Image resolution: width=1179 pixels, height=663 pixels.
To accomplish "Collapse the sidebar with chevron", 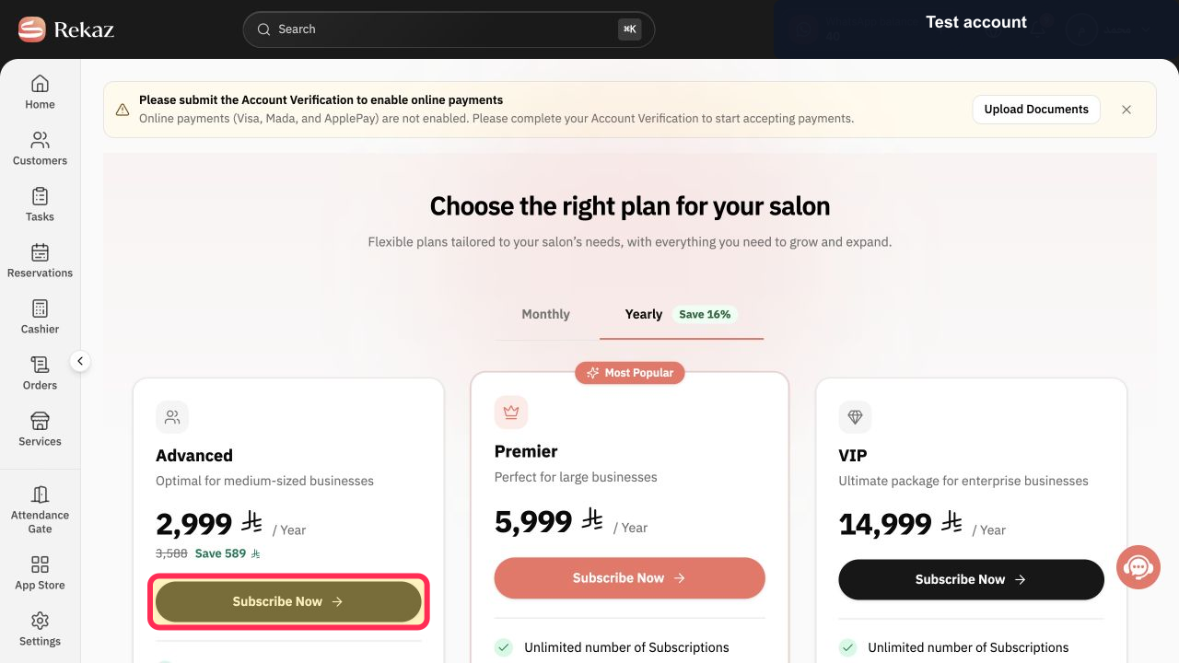I will (x=80, y=361).
